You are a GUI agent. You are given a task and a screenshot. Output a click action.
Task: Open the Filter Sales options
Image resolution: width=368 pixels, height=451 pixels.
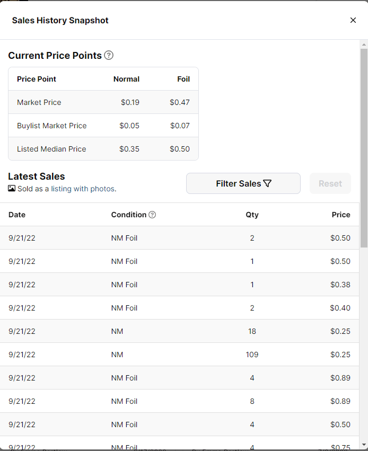(x=243, y=183)
